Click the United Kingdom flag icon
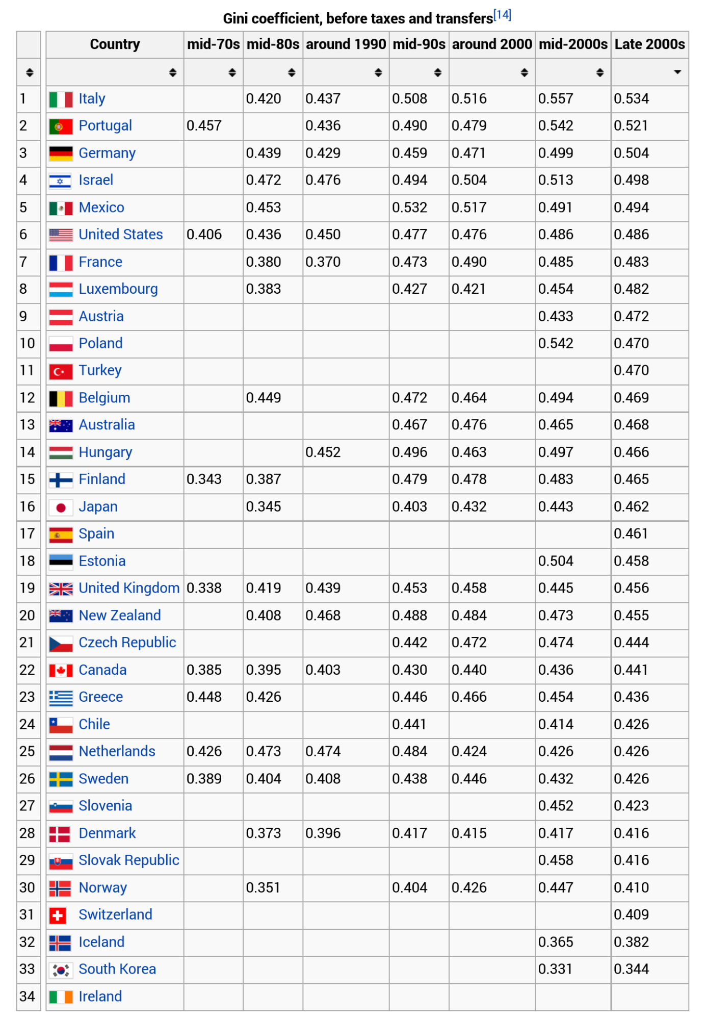706x1020 pixels. (x=61, y=589)
